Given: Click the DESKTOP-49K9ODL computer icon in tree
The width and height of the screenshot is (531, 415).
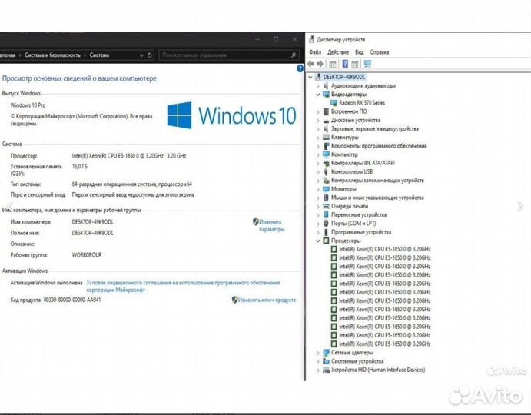Looking at the screenshot, I should pyautogui.click(x=318, y=77).
